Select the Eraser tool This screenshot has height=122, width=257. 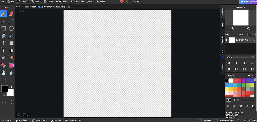coord(11,14)
